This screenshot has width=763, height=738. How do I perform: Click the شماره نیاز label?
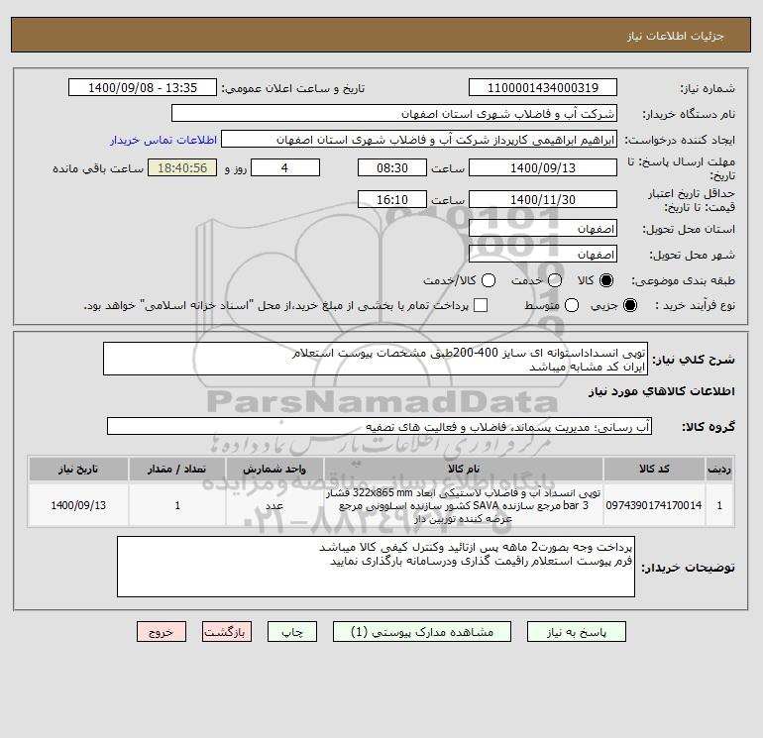pyautogui.click(x=708, y=88)
